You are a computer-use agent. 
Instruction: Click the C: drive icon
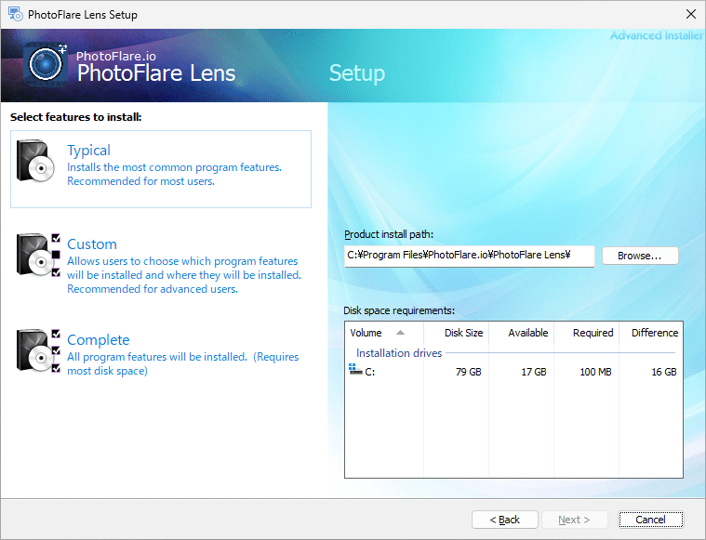point(355,370)
